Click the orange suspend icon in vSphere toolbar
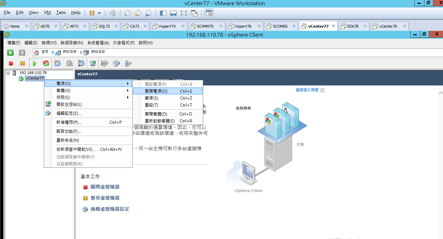The width and height of the screenshot is (443, 239). 22,63
